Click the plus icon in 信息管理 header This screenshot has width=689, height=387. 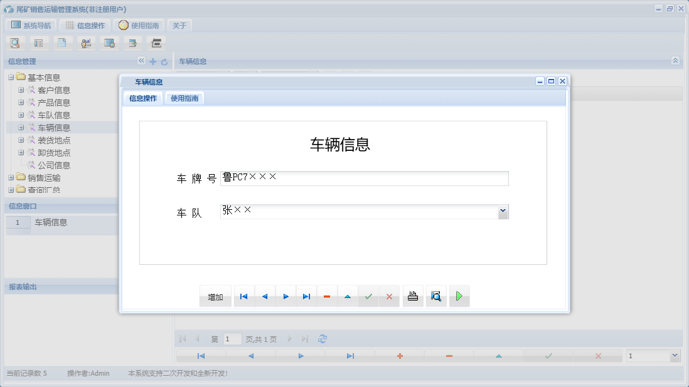153,61
